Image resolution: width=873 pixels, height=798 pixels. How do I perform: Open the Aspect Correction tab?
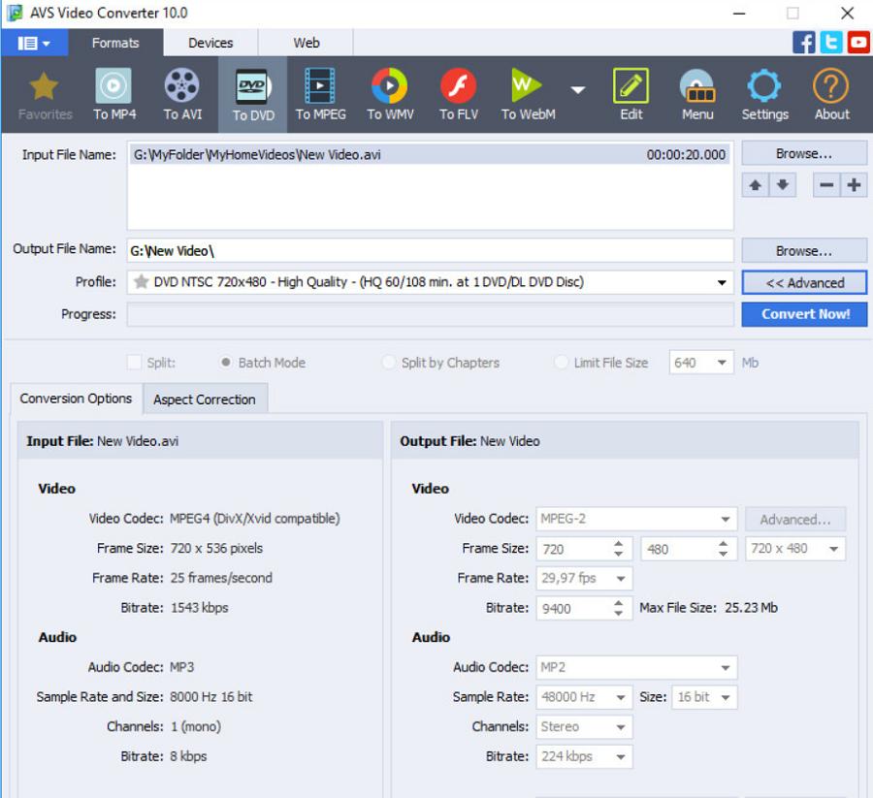pos(205,399)
